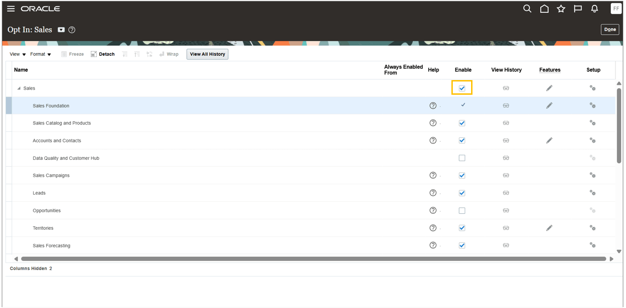Viewport: 626px width, 308px height.
Task: Edit features pencil for Accounts and Contacts
Action: coord(549,140)
